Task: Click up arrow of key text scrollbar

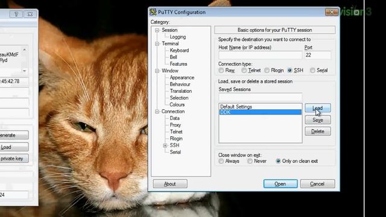Action: pos(24,49)
